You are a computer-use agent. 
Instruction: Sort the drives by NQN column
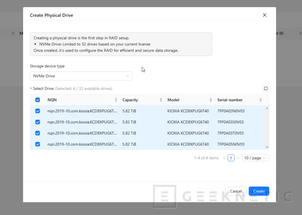pos(116,100)
